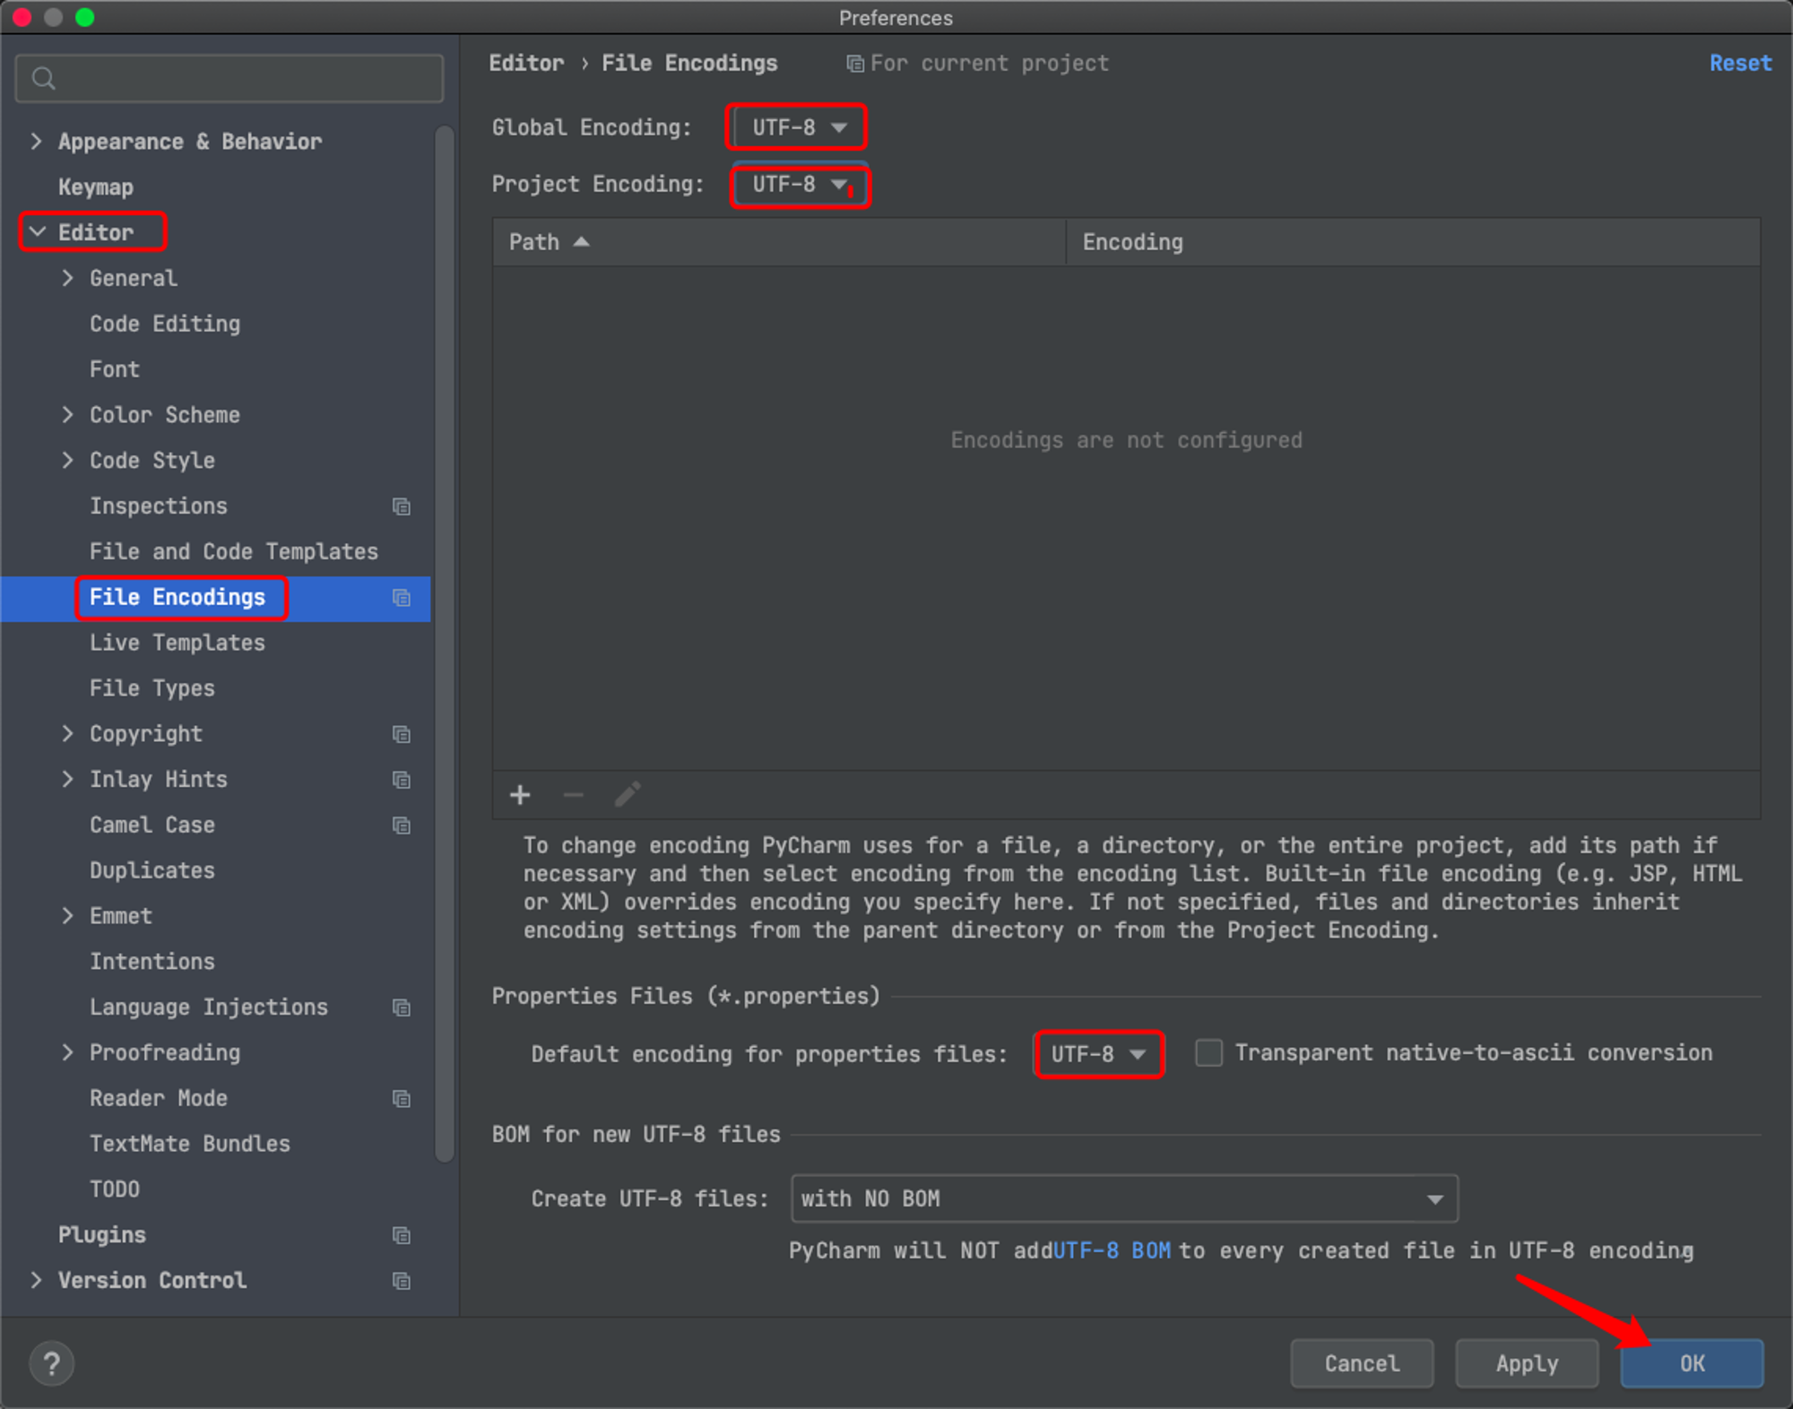Click project-level icon beside Reader Mode
1793x1409 pixels.
pyautogui.click(x=402, y=1099)
